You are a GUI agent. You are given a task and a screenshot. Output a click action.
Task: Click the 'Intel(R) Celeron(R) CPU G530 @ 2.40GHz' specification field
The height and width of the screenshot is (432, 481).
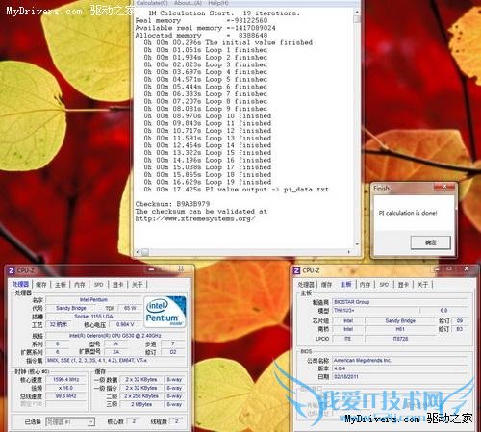pos(115,336)
